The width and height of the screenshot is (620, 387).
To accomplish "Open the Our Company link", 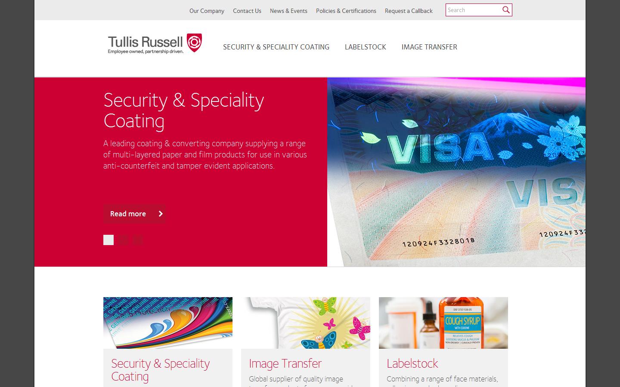I will (207, 11).
